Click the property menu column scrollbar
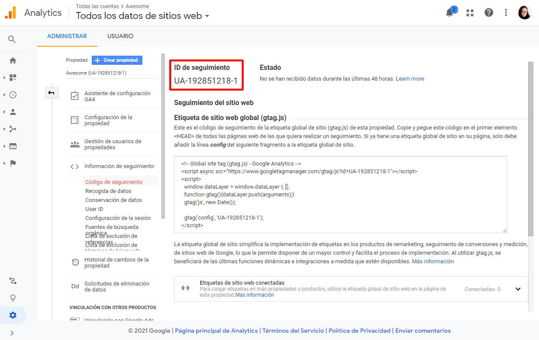The width and height of the screenshot is (539, 340). 163,136
